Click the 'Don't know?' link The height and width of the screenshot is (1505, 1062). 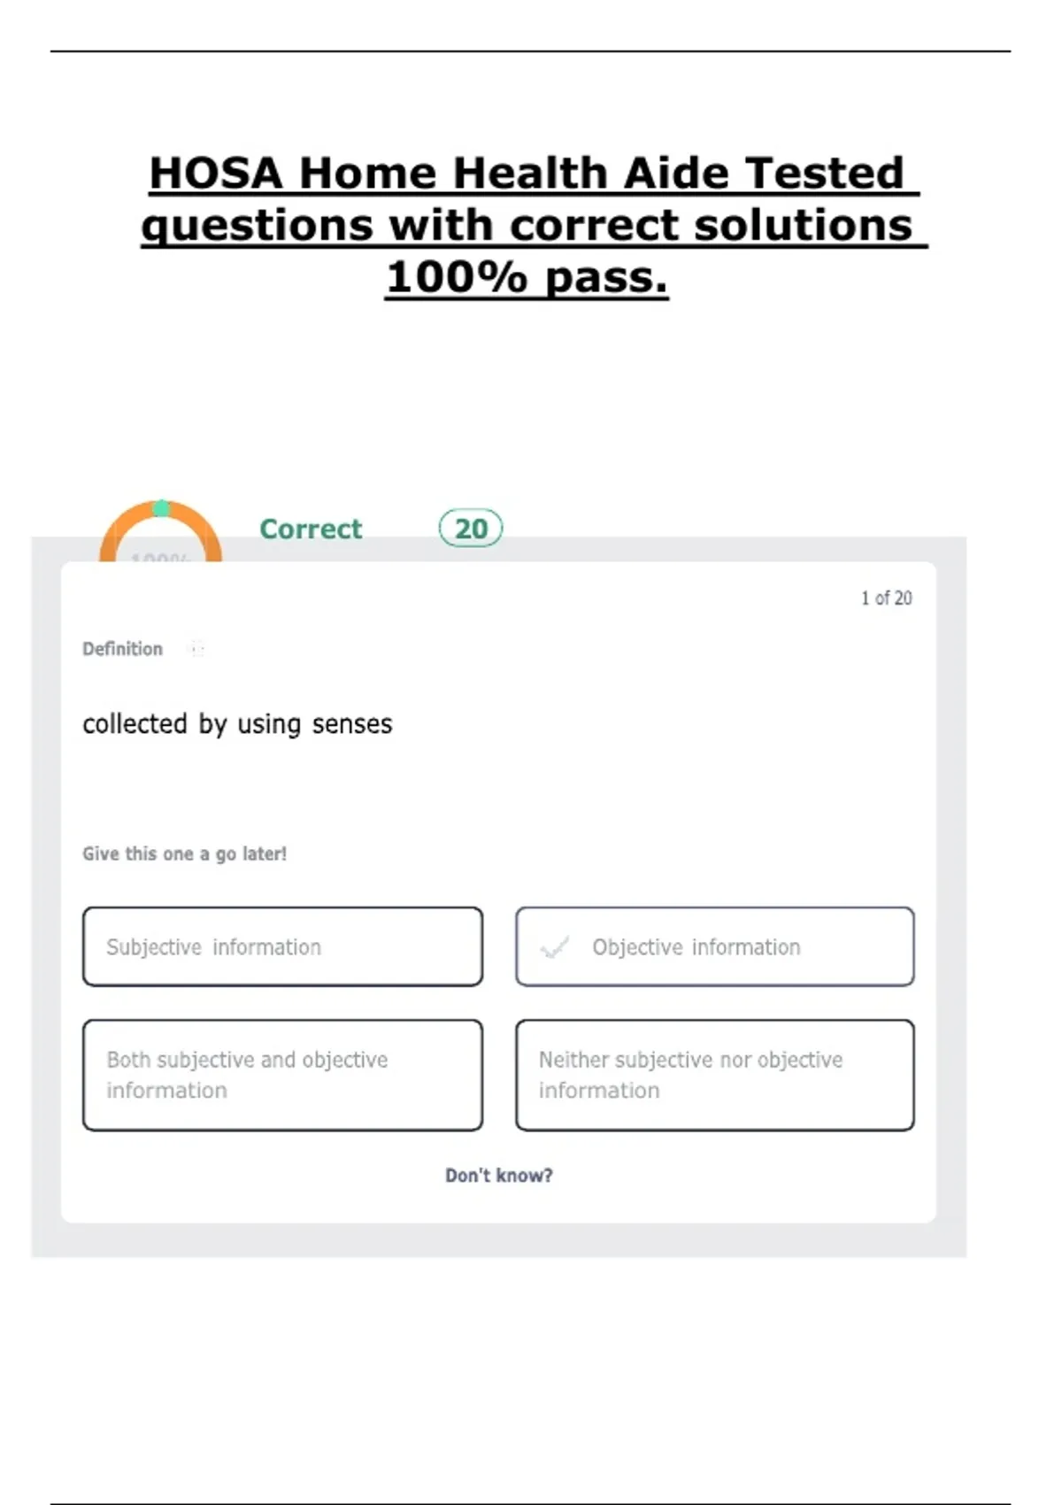coord(498,1176)
